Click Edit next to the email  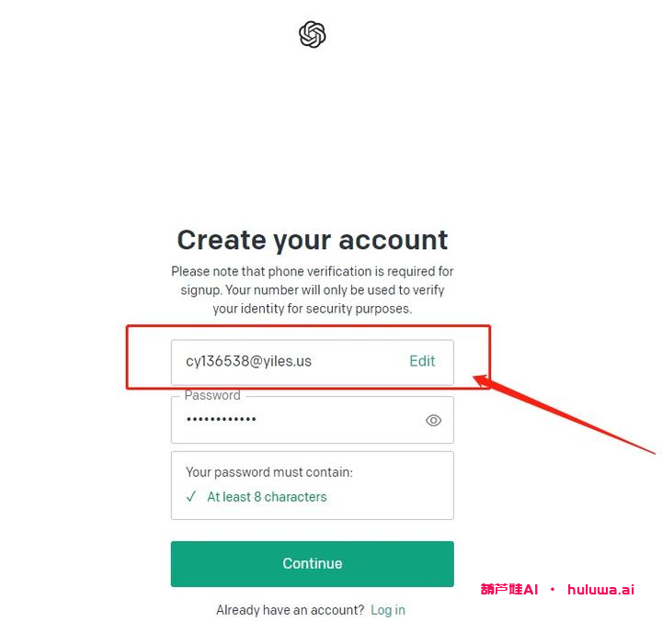[x=422, y=361]
